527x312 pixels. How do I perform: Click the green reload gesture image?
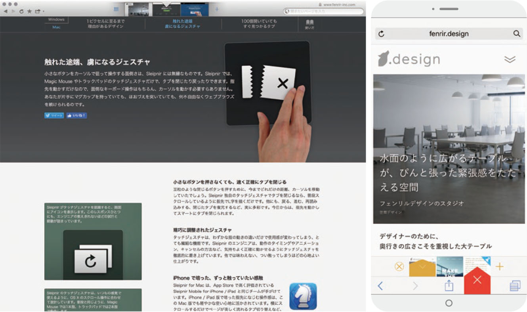(x=93, y=241)
